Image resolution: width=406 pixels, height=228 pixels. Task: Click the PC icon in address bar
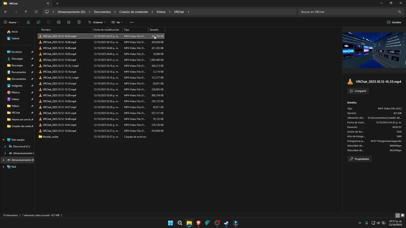tap(47, 12)
